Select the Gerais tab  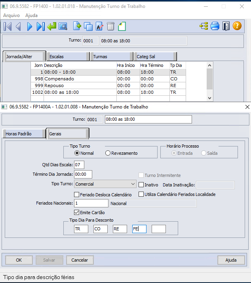pyautogui.click(x=68, y=134)
